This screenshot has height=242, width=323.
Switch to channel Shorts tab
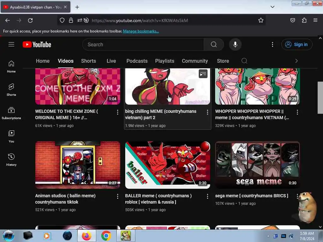coord(89,61)
